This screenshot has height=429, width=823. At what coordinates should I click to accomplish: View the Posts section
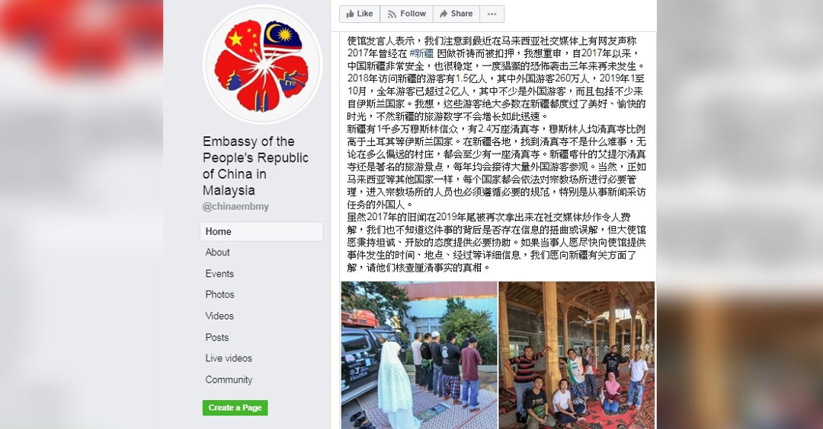click(216, 337)
